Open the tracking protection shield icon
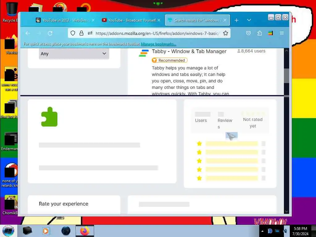 coord(73,33)
